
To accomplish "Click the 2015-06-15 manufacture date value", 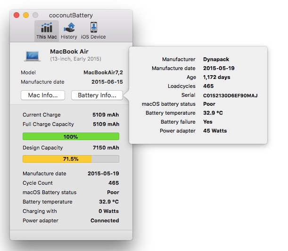I will [107, 82].
